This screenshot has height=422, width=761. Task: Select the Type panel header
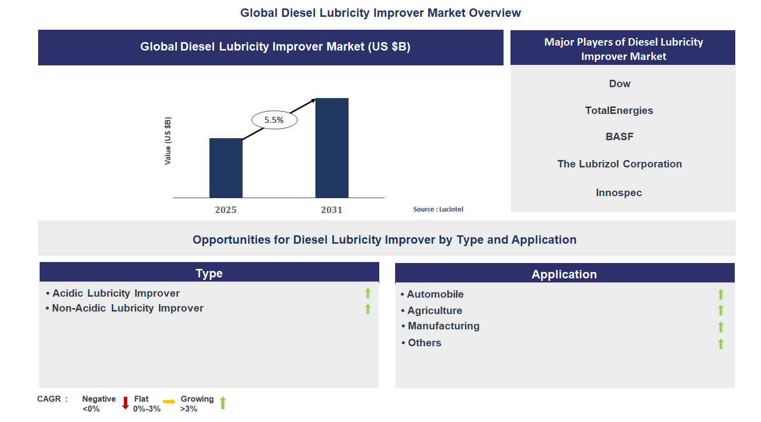tap(209, 273)
